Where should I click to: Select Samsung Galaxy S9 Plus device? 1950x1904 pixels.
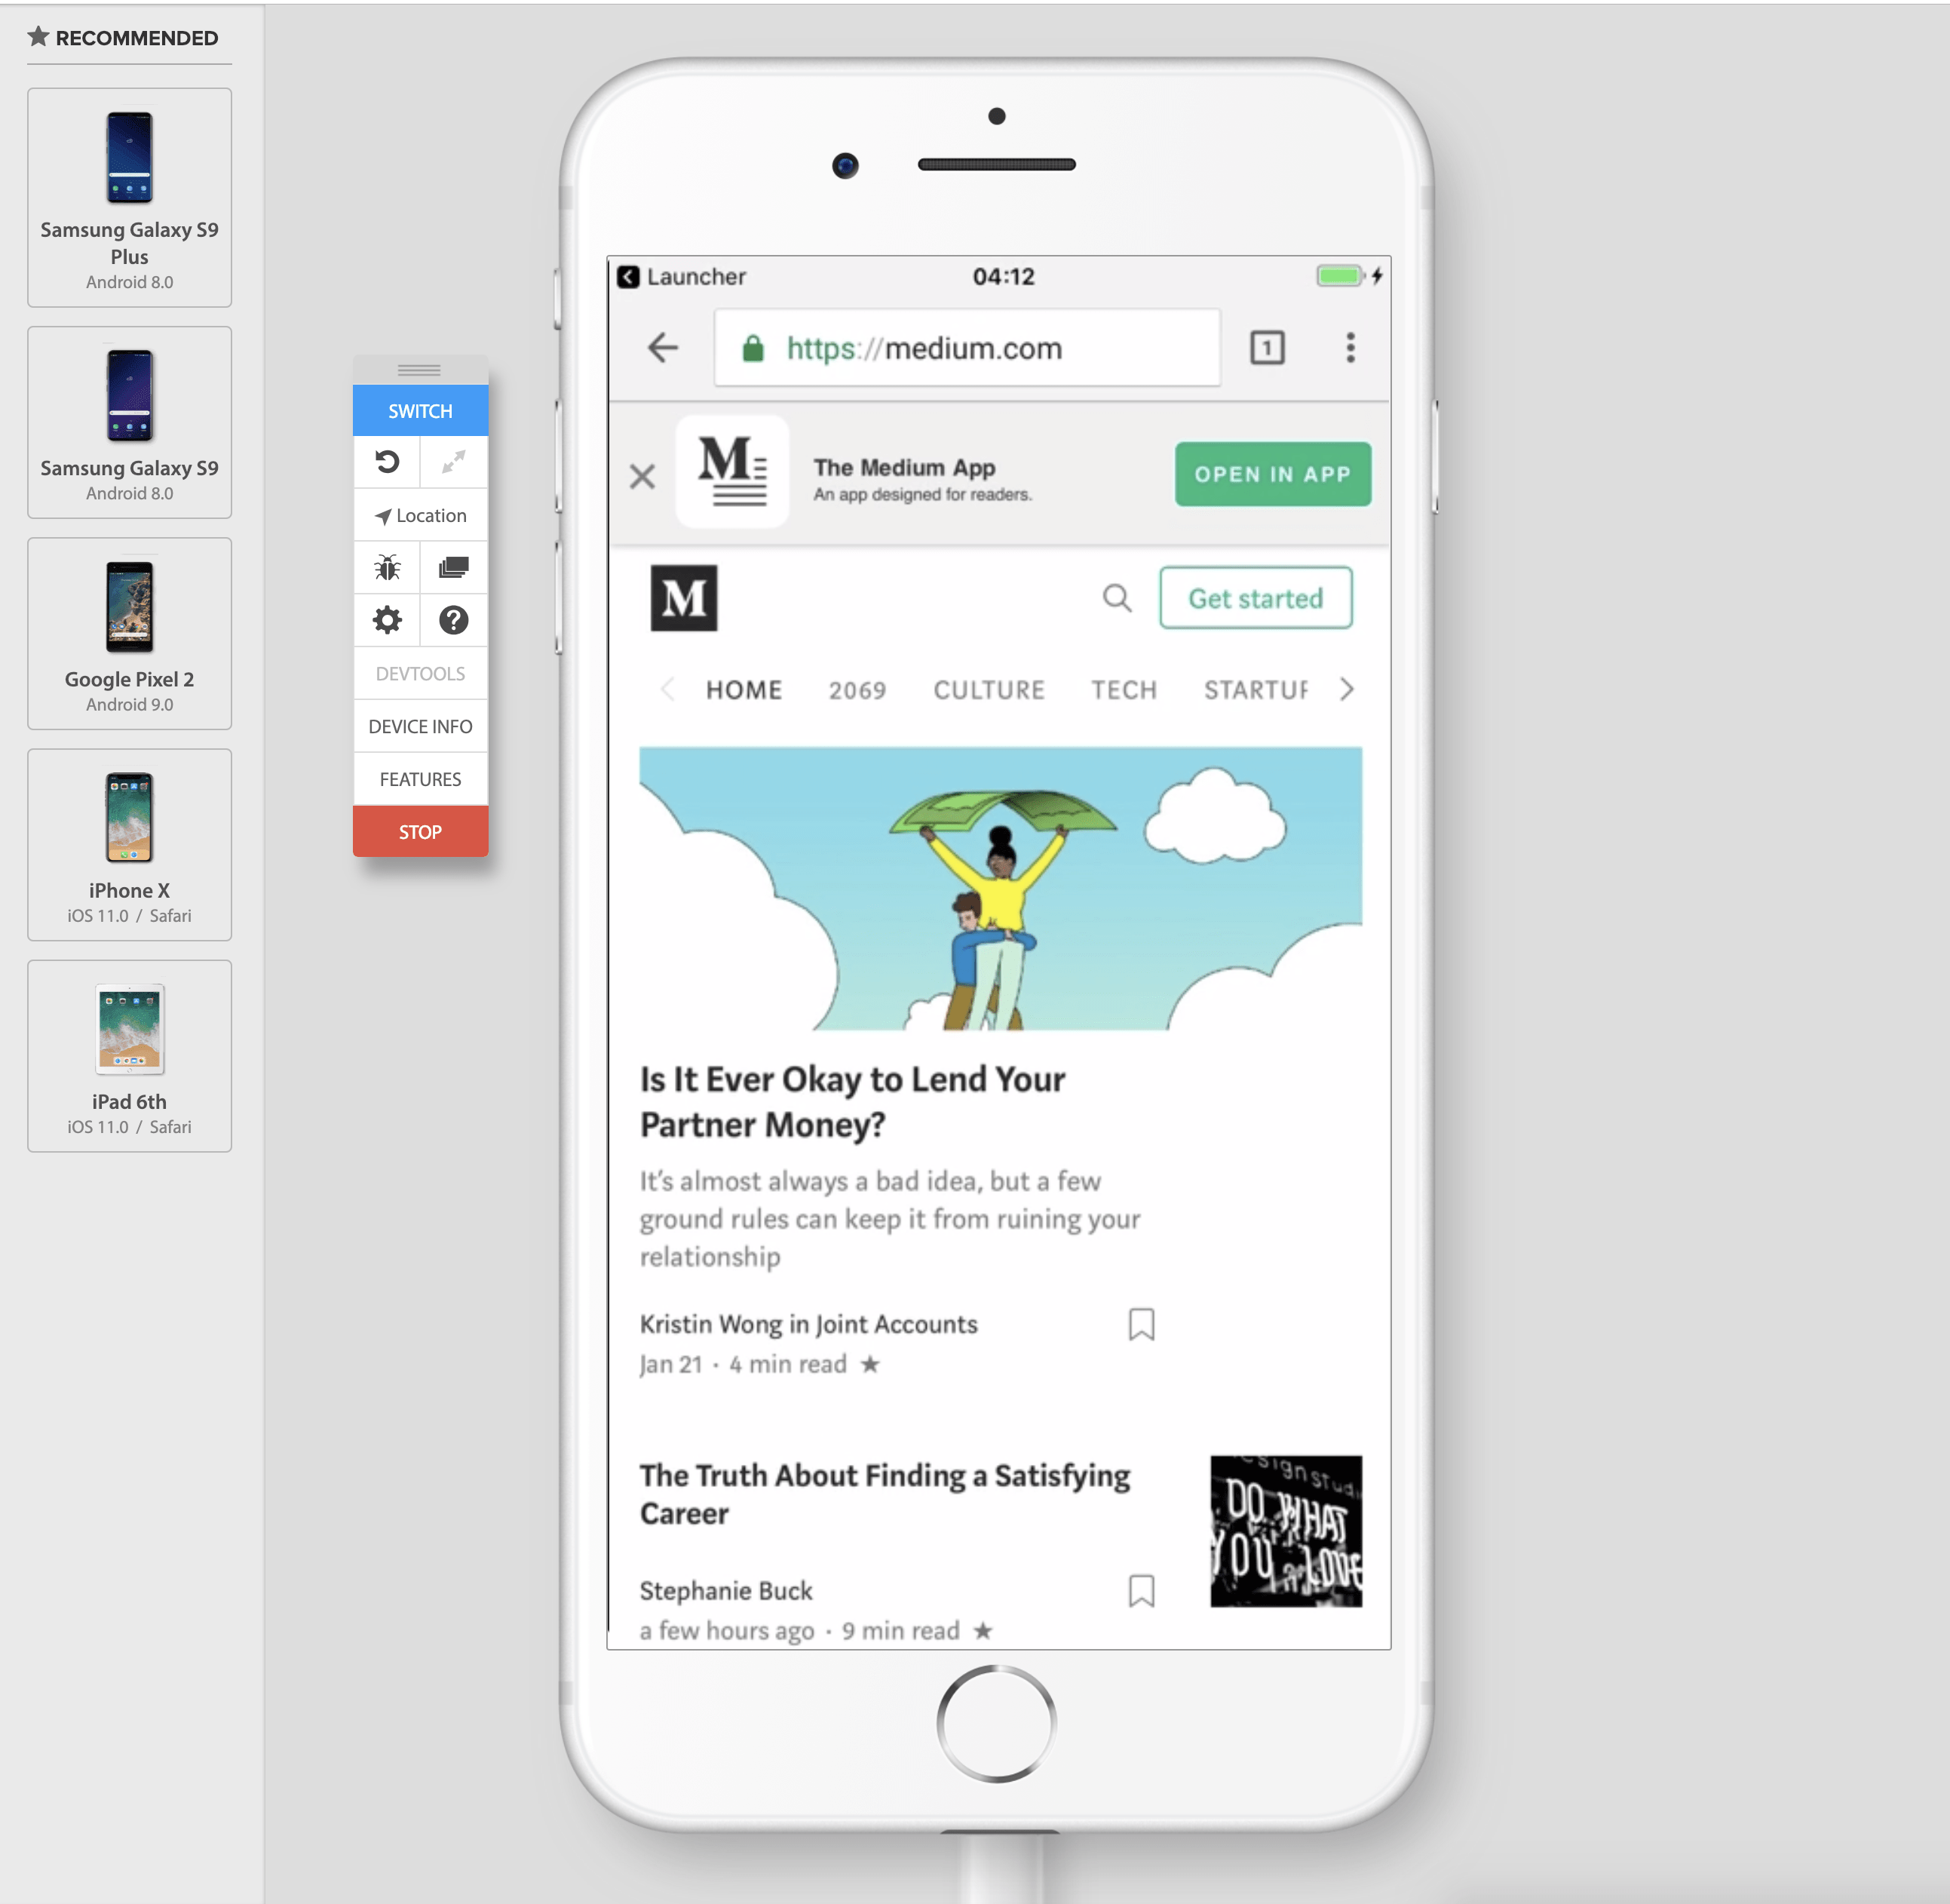[x=130, y=197]
